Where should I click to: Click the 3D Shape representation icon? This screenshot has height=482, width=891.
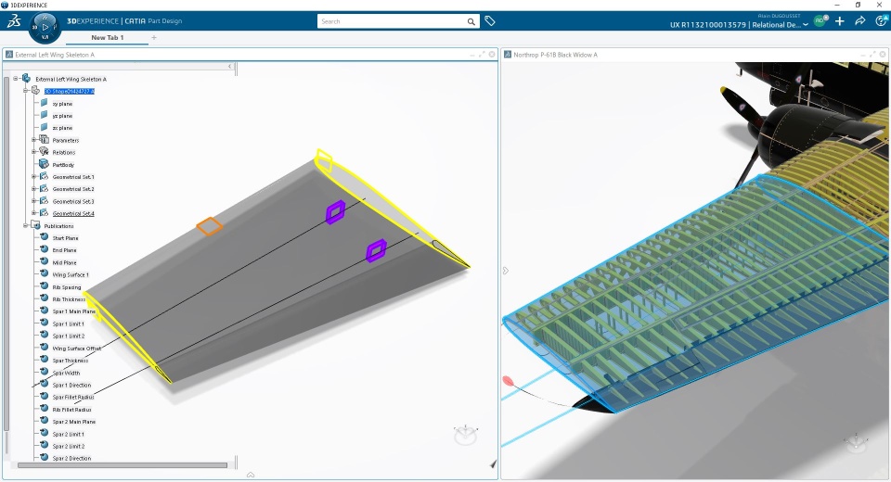35,91
